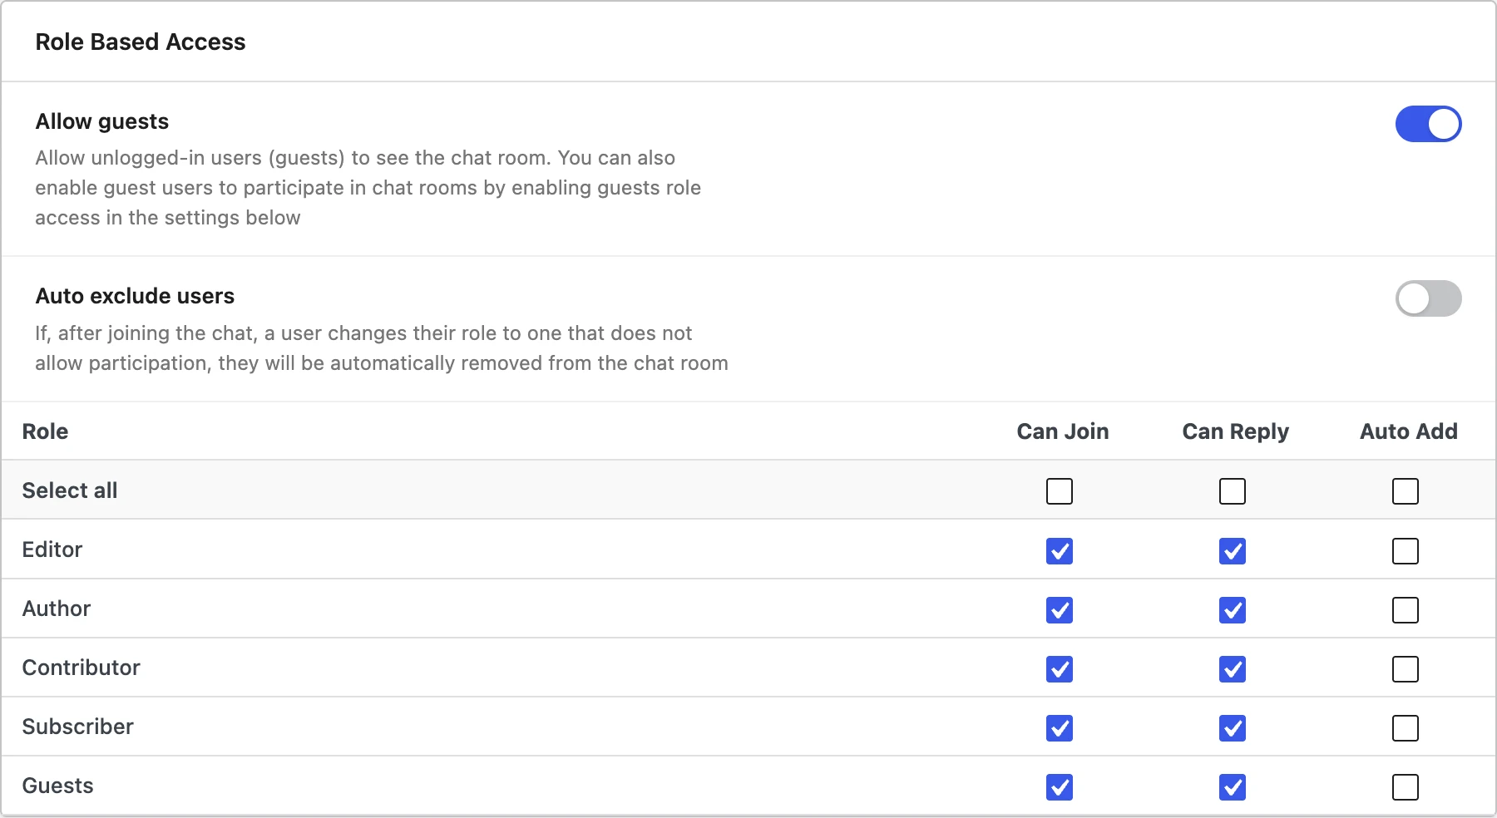Click the Role column header
The height and width of the screenshot is (818, 1497).
(x=45, y=431)
